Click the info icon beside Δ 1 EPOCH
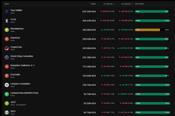This screenshot has width=175, height=116. 113,4
